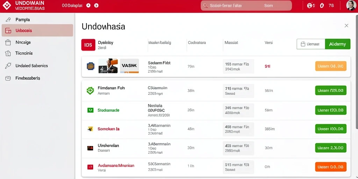
Task: Click the Codnatara column header
Action: pos(197,42)
